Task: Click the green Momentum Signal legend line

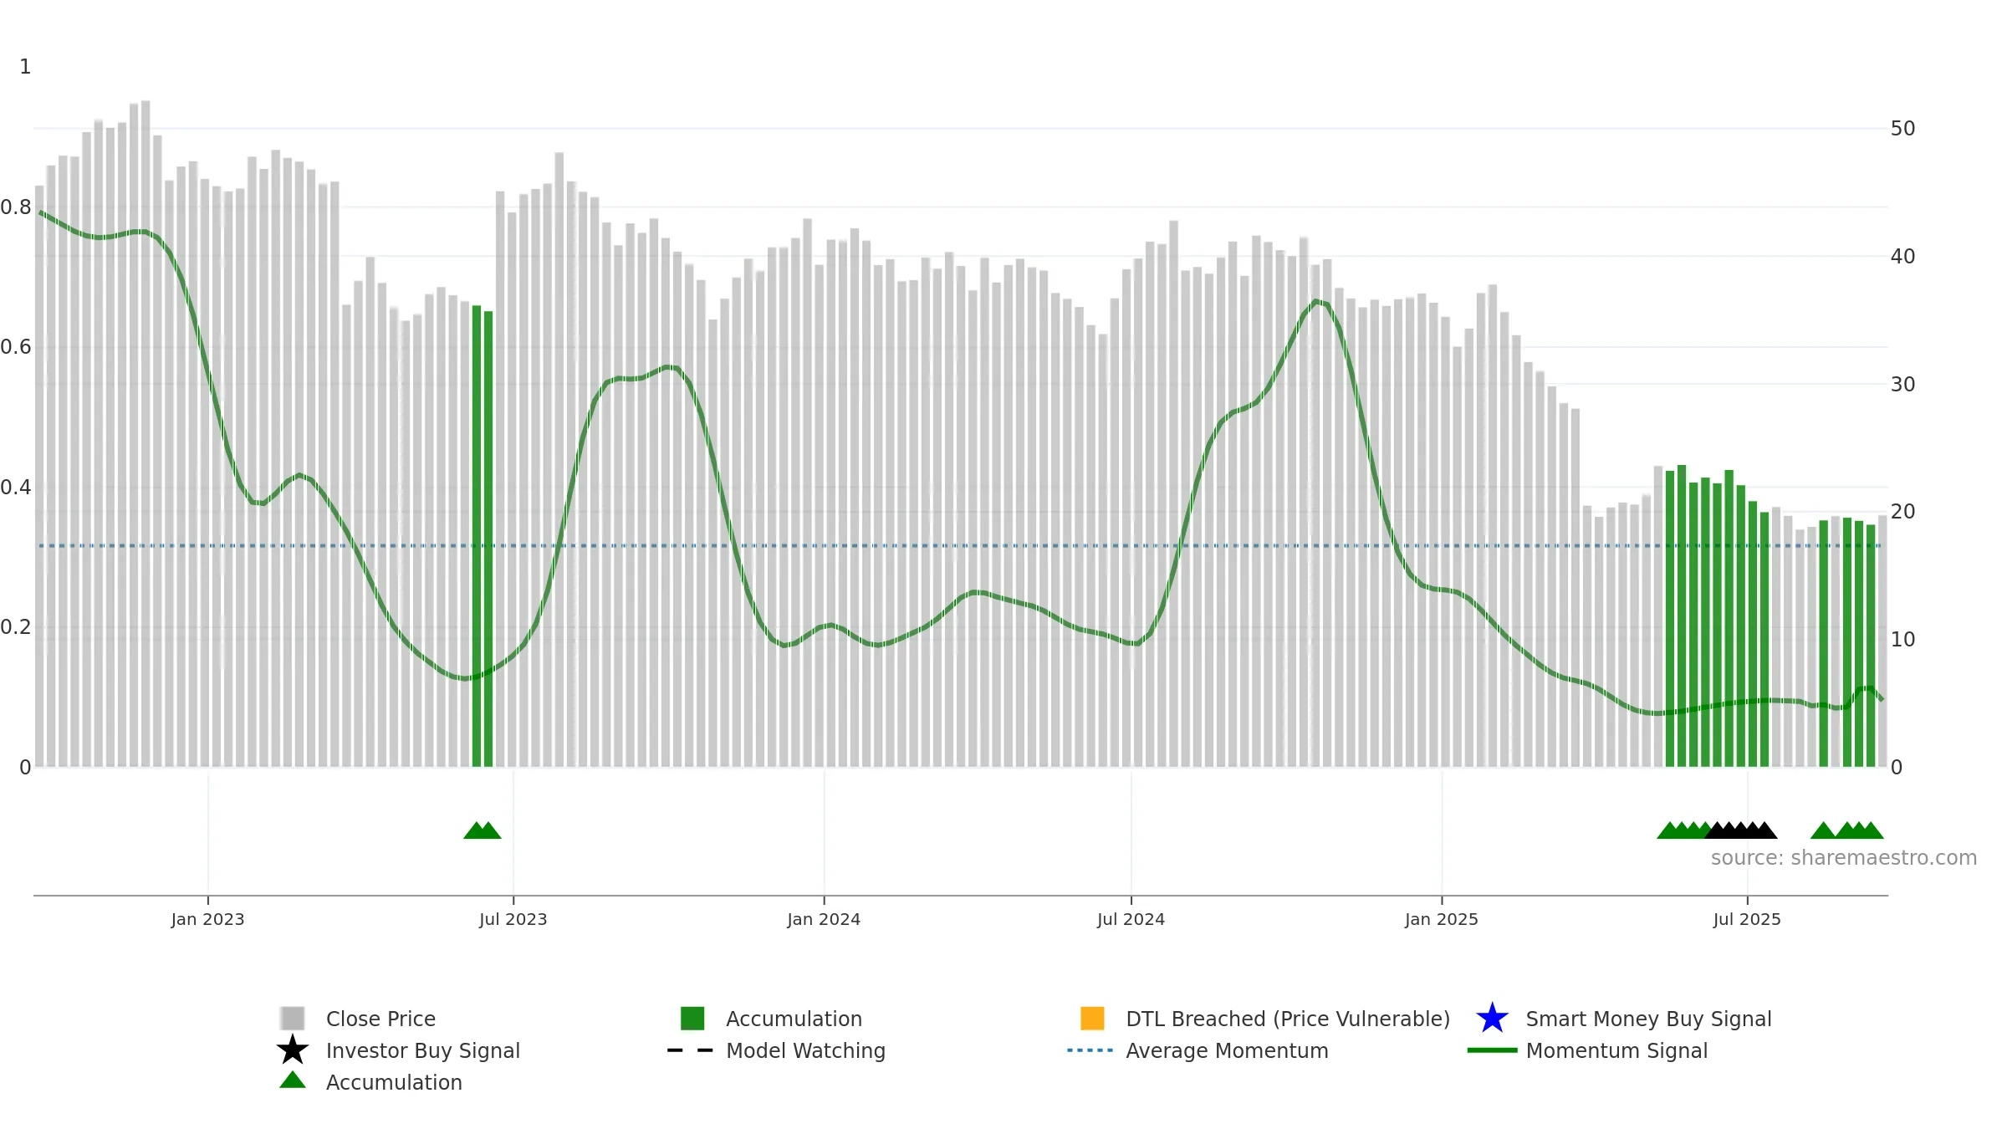Action: 1492,1050
